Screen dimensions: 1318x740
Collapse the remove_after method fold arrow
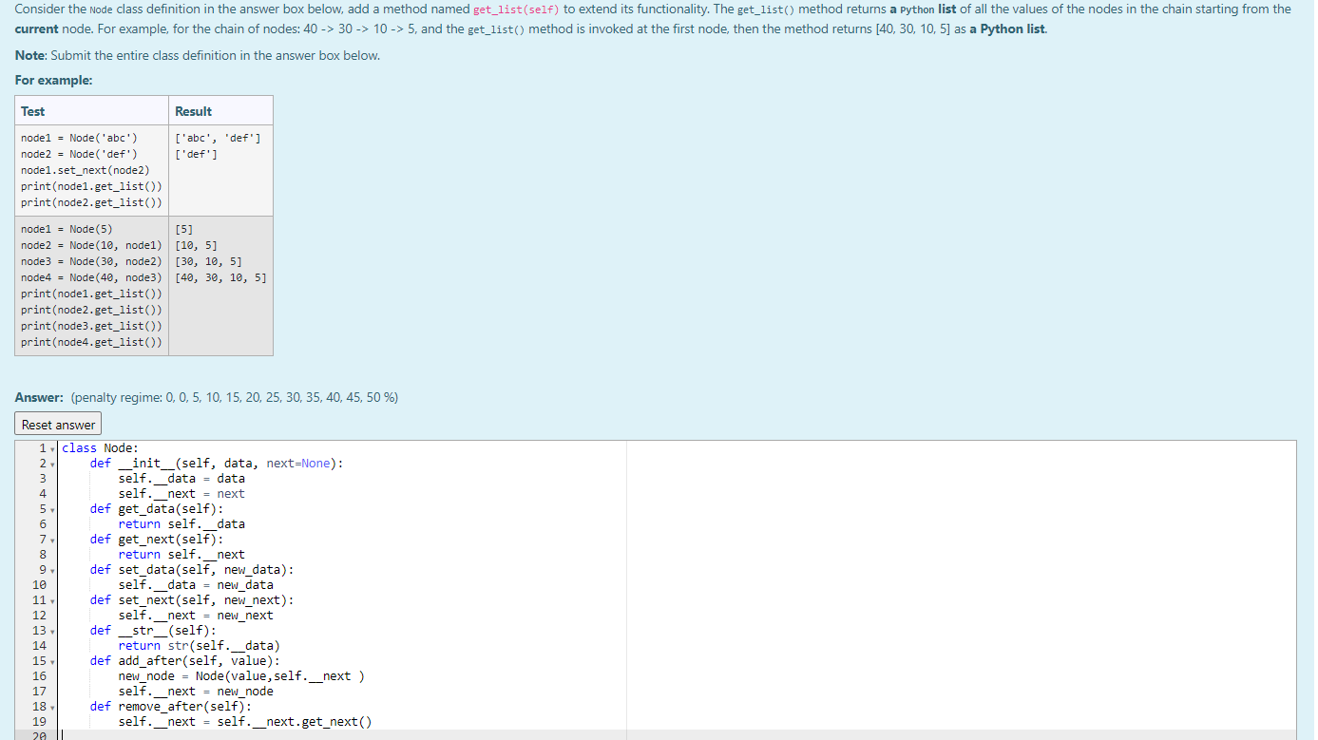54,706
